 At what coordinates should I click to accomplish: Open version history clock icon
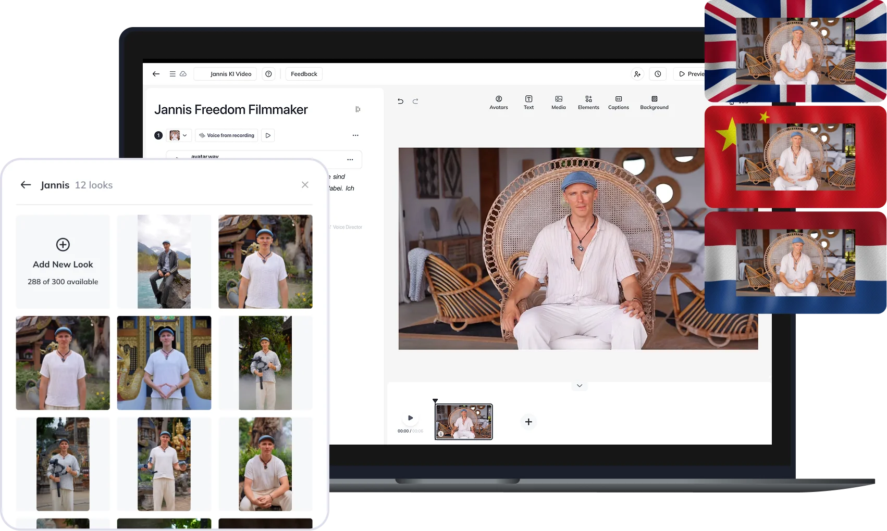pyautogui.click(x=658, y=74)
